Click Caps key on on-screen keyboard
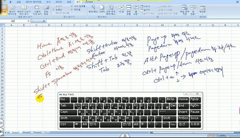 pos(68,112)
